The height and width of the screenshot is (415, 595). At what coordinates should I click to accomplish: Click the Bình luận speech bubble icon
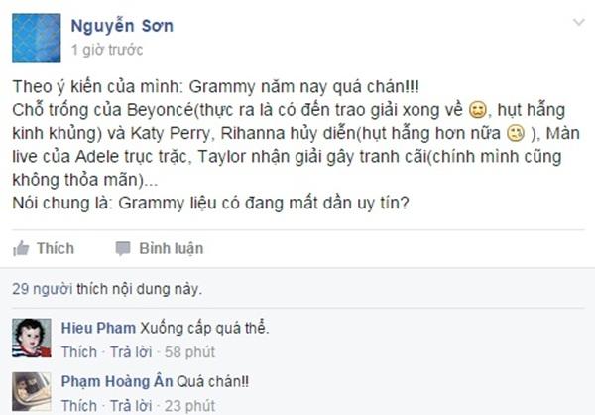click(123, 248)
